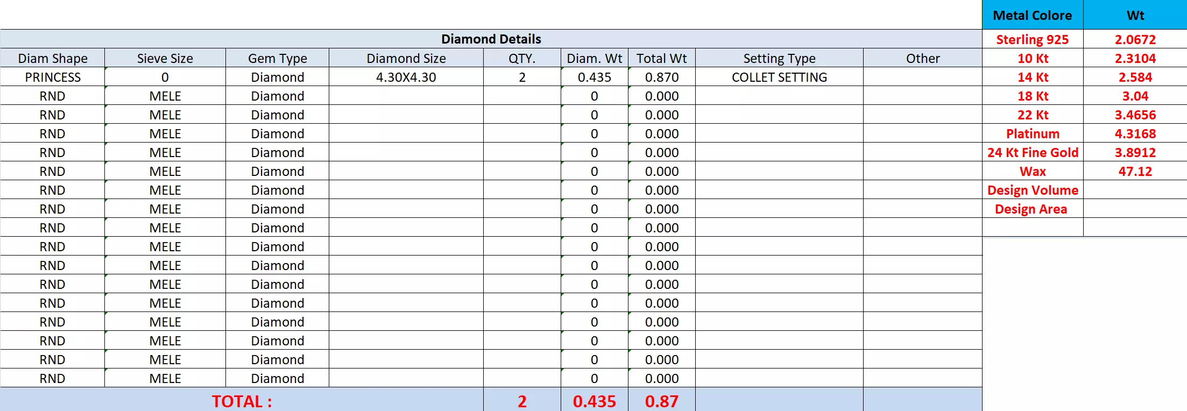
Task: Select the Wax weight value 47.12
Action: [1135, 171]
